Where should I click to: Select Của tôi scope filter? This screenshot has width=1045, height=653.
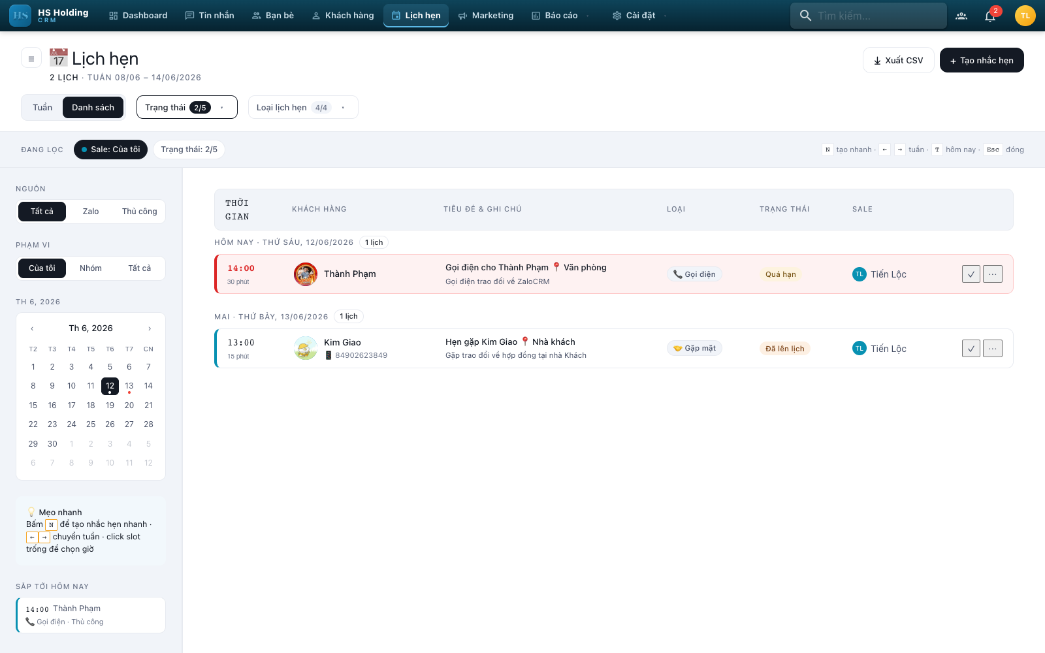[x=42, y=268]
